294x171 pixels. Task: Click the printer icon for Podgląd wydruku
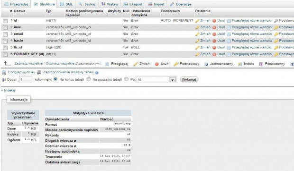(4, 72)
